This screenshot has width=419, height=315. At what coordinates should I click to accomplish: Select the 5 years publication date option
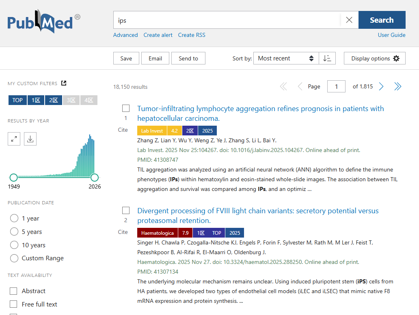(14, 232)
